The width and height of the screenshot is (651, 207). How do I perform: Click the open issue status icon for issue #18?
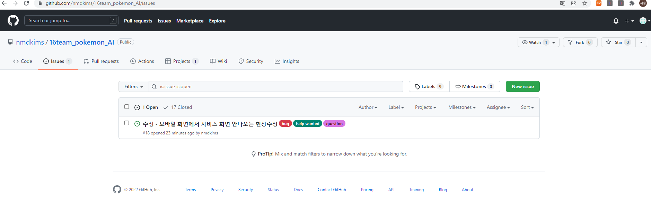tap(137, 124)
